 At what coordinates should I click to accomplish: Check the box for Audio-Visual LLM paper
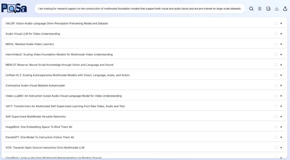(276, 34)
